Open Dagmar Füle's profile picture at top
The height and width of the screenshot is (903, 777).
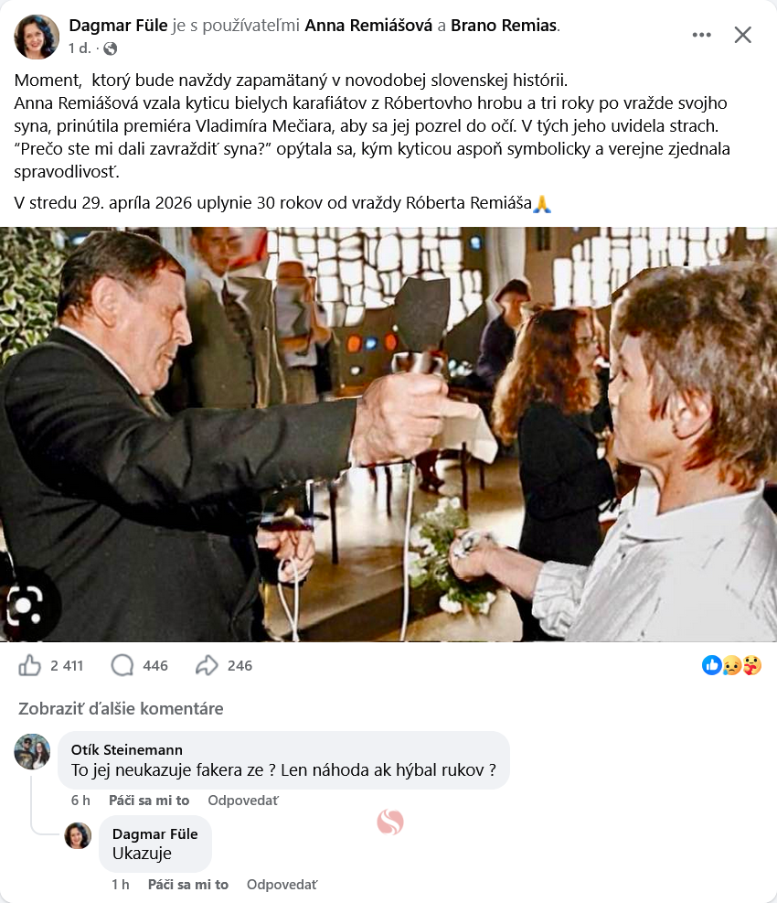37,37
